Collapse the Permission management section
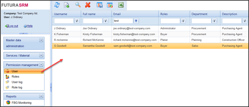 (x=41, y=65)
